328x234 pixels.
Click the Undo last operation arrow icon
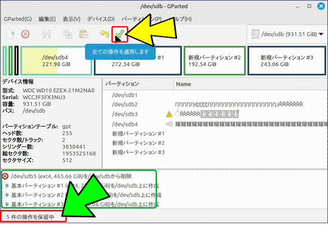[104, 34]
